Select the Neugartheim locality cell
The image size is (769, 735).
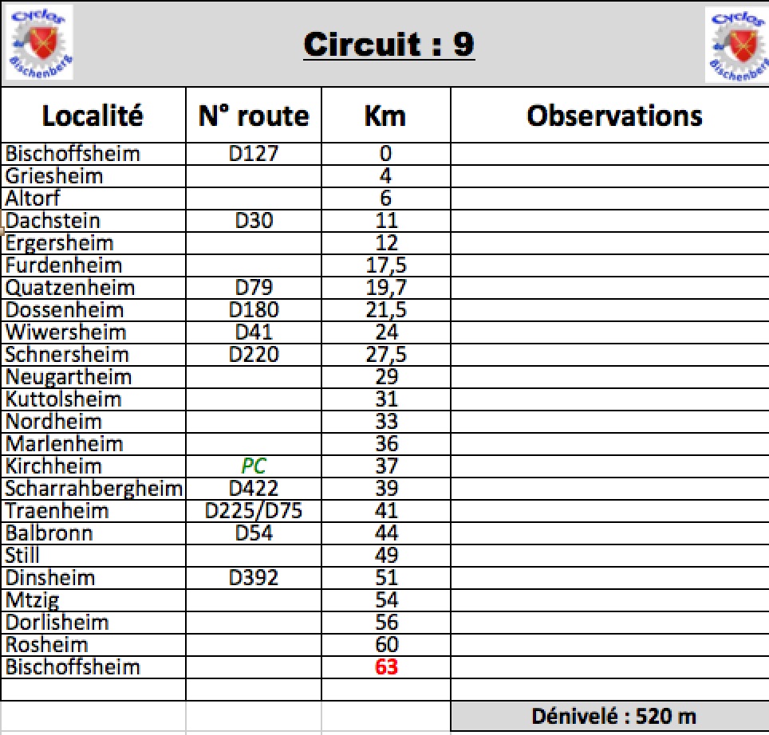click(93, 377)
